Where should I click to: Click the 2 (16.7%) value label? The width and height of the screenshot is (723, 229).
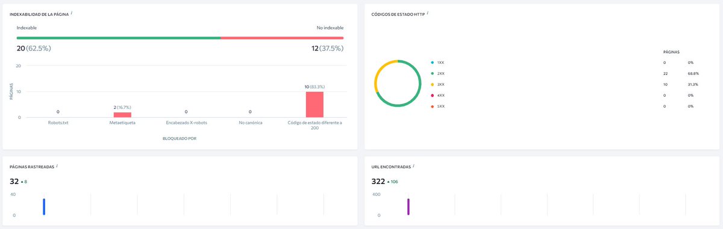click(x=122, y=107)
